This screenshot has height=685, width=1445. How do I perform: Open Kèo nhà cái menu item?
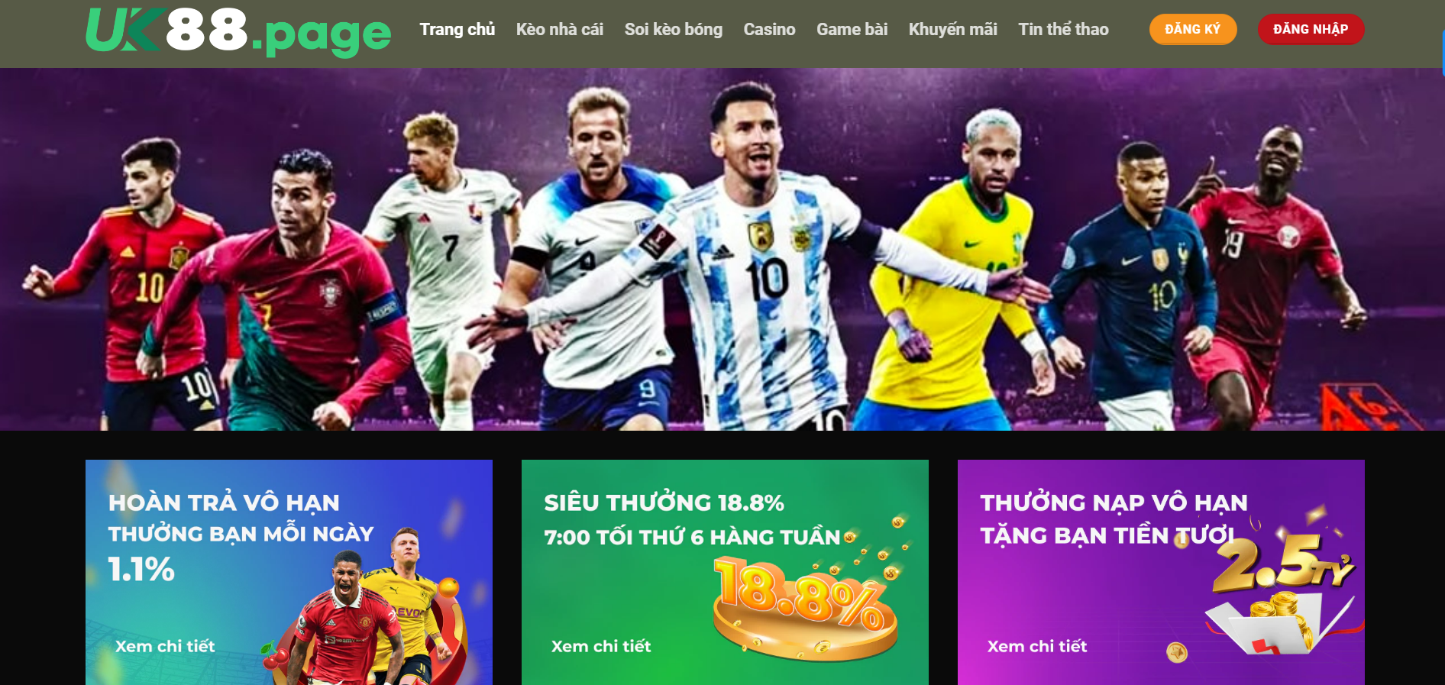click(x=559, y=30)
